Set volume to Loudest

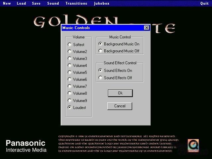click(70, 107)
